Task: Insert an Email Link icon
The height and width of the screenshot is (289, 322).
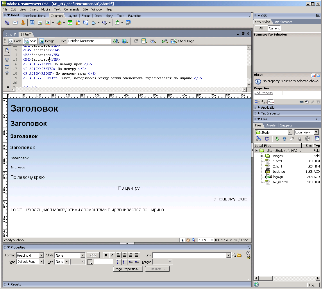Action: click(15, 23)
